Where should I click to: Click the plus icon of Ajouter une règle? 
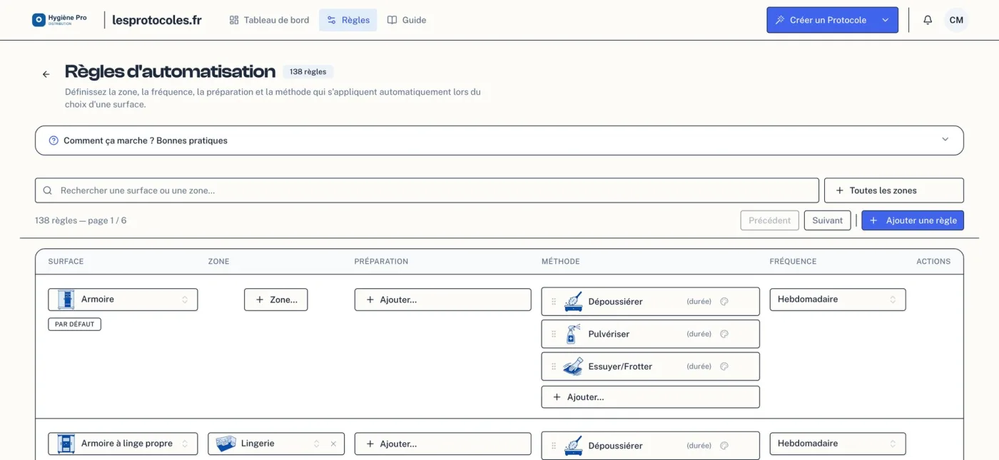pos(874,220)
